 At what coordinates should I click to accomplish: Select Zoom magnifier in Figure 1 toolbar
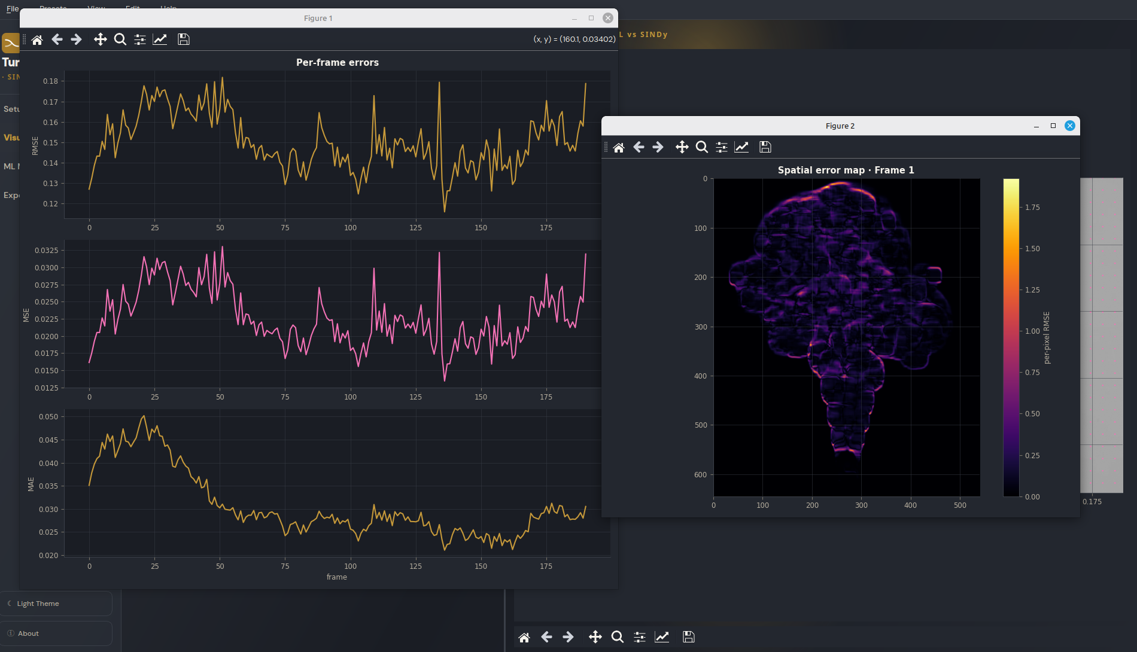pos(120,39)
